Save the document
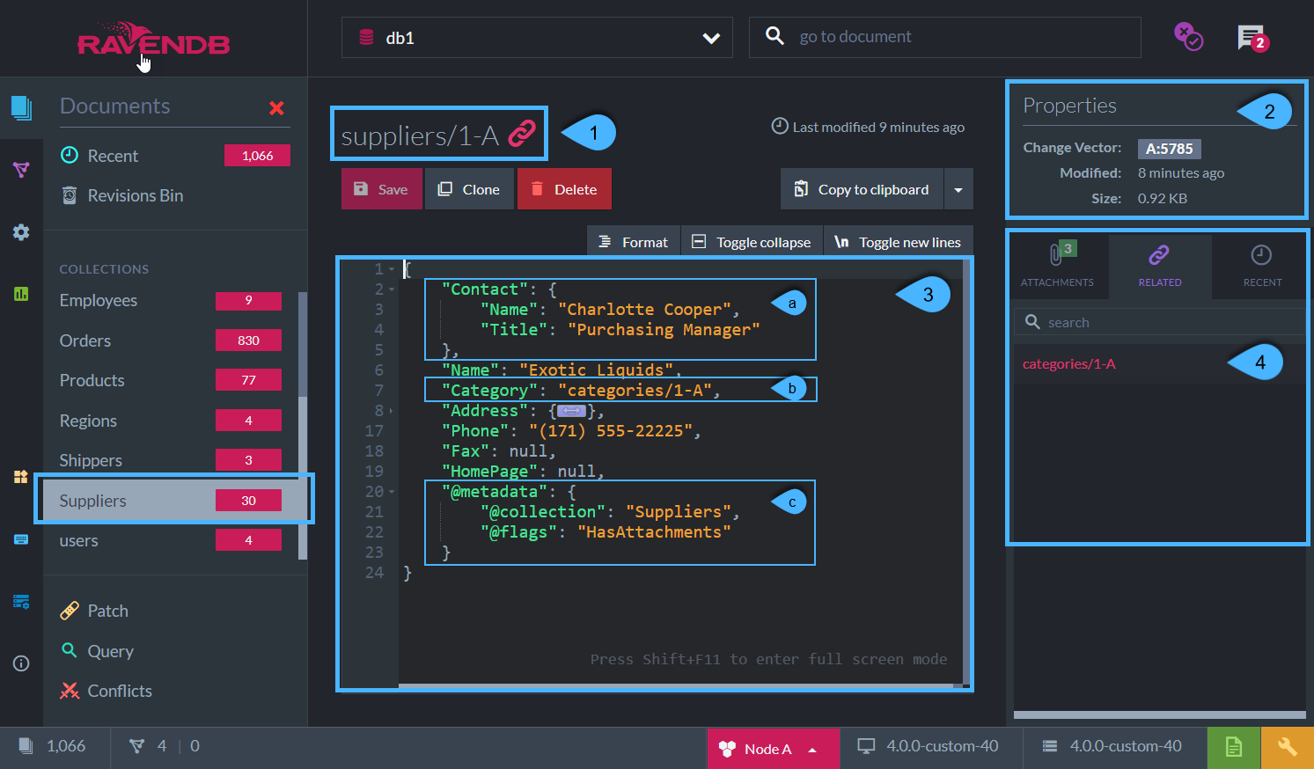This screenshot has width=1314, height=769. pyautogui.click(x=381, y=189)
